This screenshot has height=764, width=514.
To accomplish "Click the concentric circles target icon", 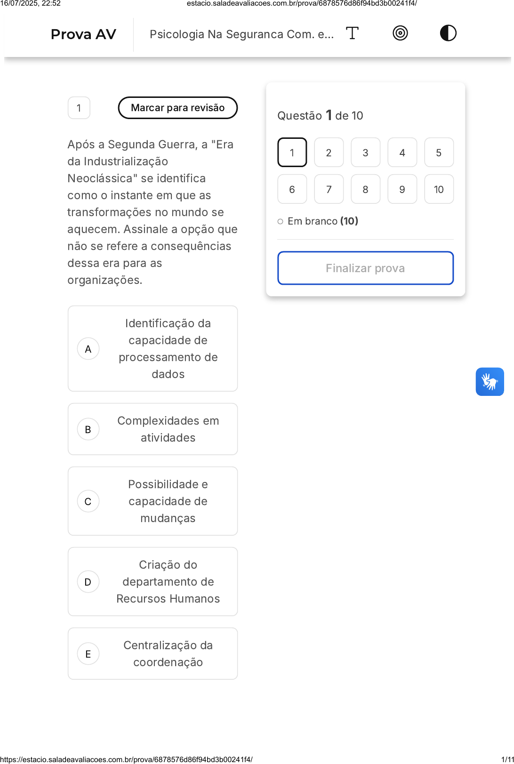I will (x=400, y=33).
